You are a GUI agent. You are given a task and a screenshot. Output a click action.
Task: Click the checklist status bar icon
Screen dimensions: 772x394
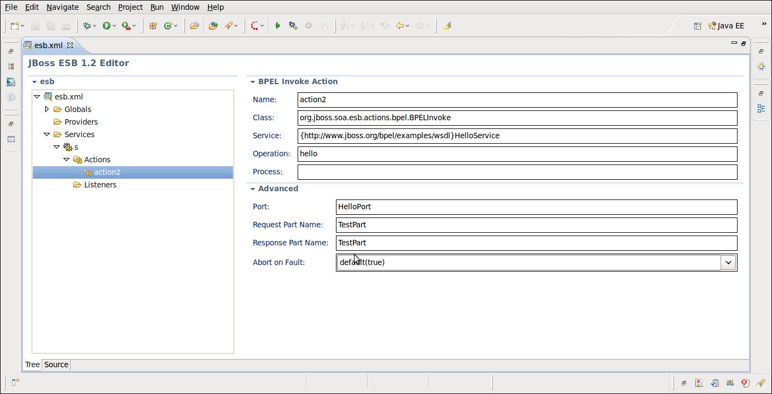click(x=715, y=383)
